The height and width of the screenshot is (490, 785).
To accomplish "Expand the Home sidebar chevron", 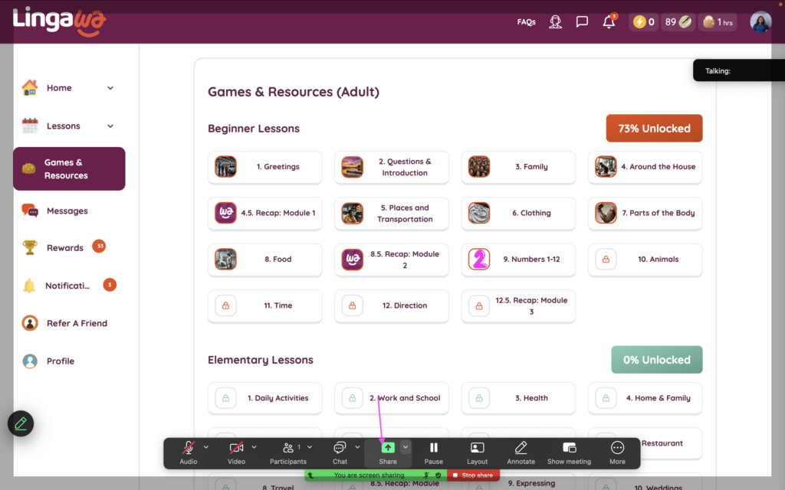I will (110, 88).
